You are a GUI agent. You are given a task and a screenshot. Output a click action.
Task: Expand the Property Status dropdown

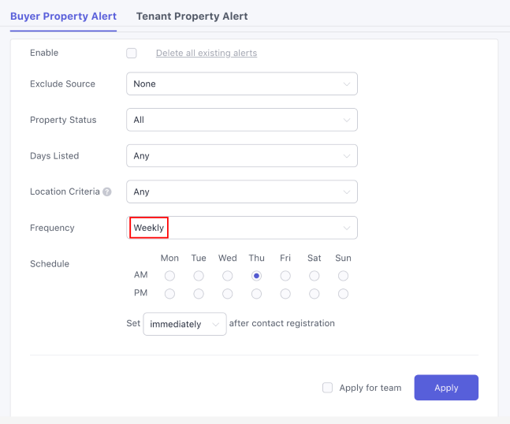point(241,120)
